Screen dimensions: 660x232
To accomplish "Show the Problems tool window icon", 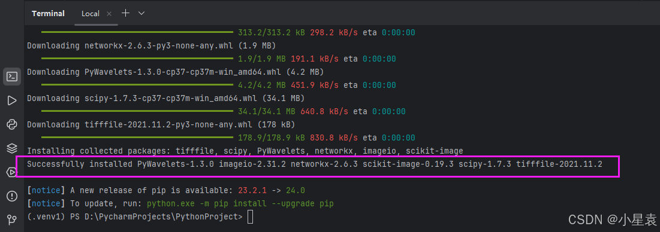I will pos(12,196).
